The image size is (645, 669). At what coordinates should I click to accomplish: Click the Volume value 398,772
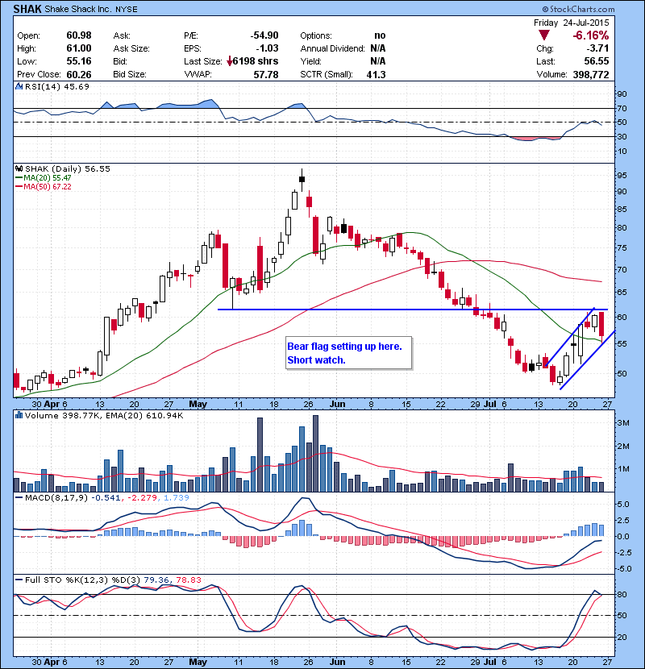coord(591,74)
